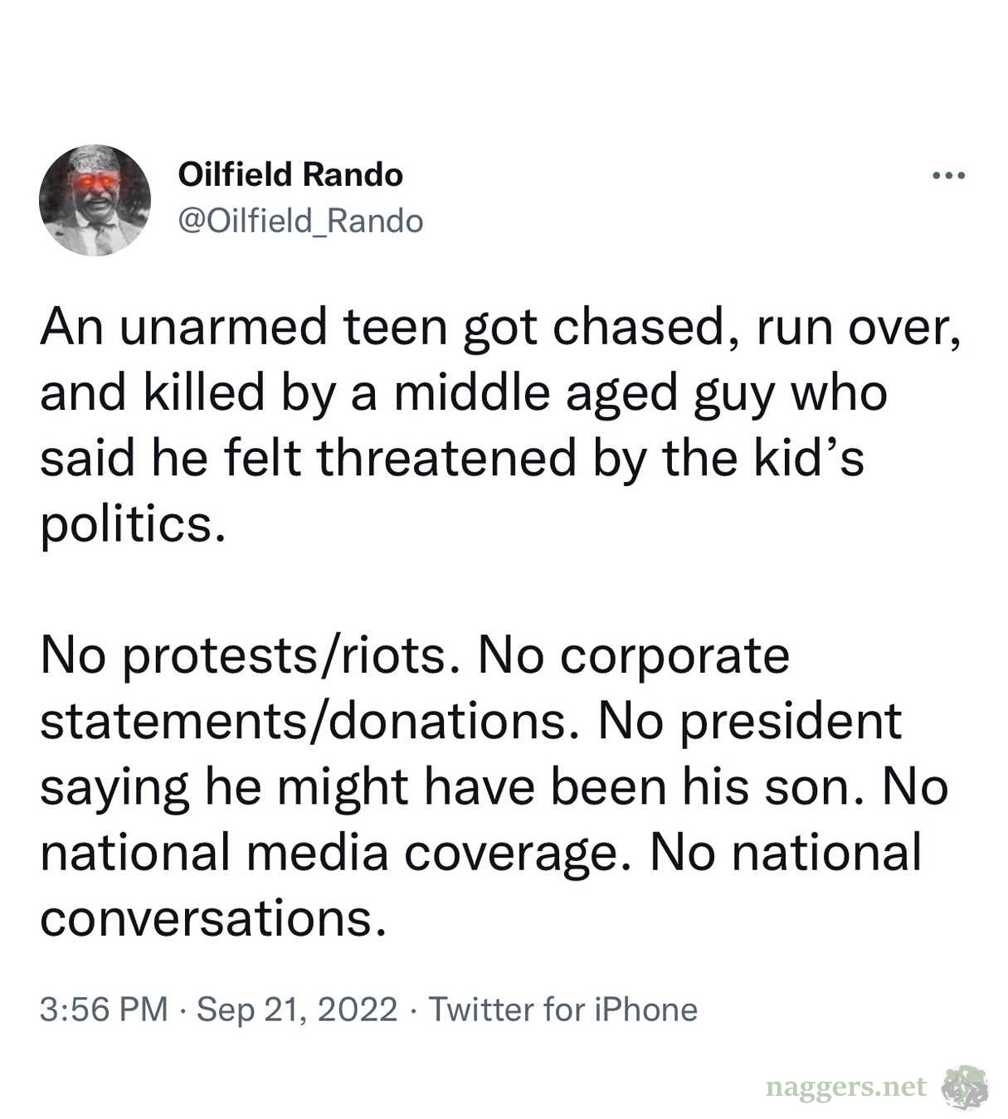This screenshot has height=1119, width=1008.
Task: Click the line starting "An unarmed teen"
Action: tap(500, 327)
